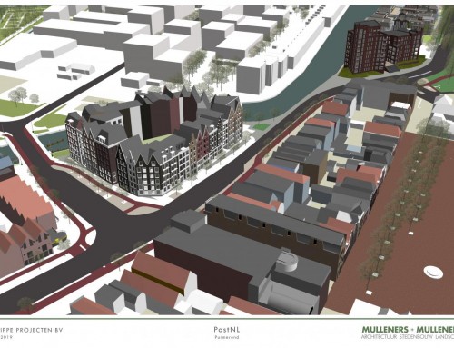Click the MULLENERS + MULLENERS logo text

tap(408, 330)
